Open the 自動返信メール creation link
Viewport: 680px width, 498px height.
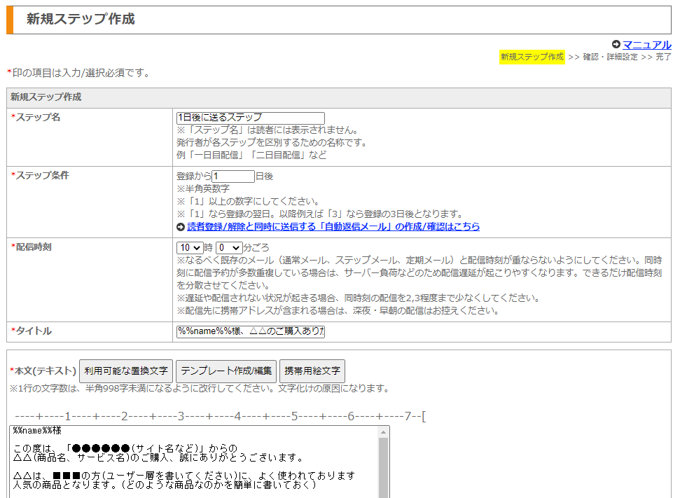333,227
